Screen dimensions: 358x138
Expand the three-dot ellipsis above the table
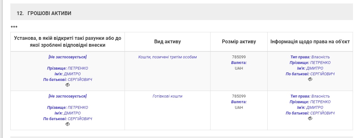tap(14, 27)
